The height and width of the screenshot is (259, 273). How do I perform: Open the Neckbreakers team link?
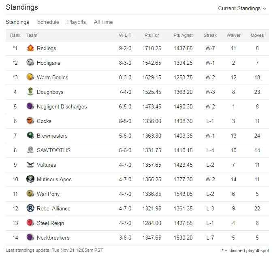53,238
